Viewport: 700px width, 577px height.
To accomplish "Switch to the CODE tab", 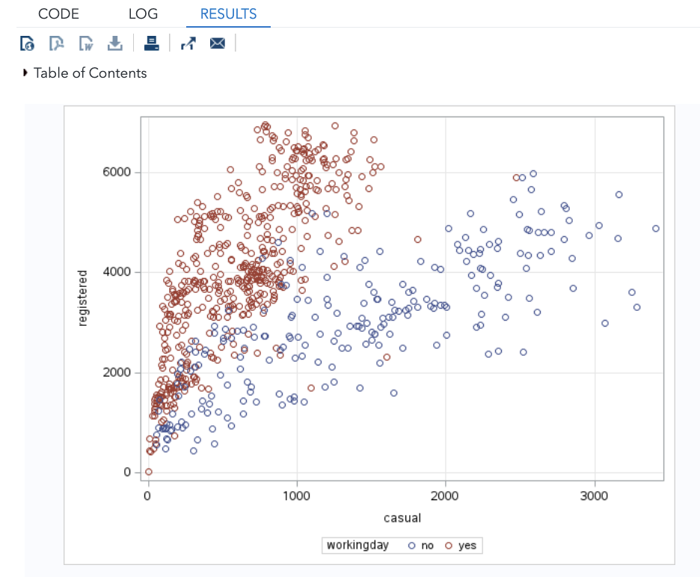I will 58,13.
